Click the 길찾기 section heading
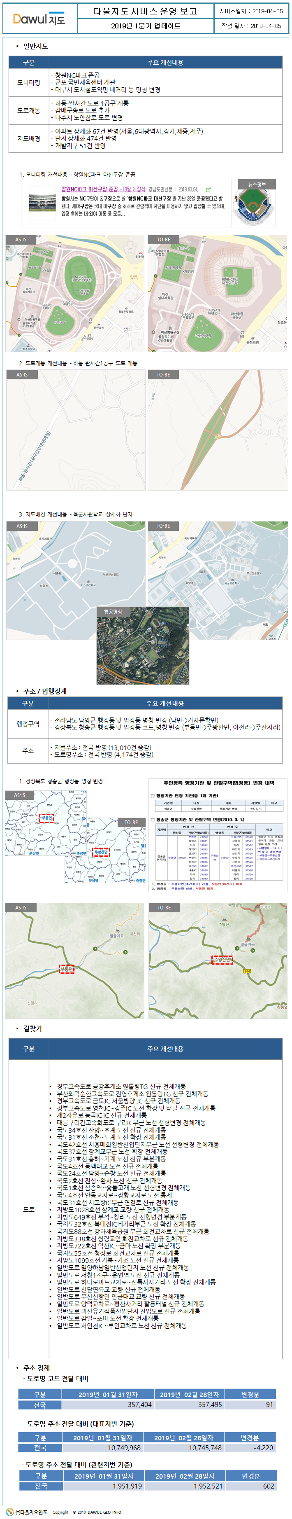 click(x=32, y=1029)
